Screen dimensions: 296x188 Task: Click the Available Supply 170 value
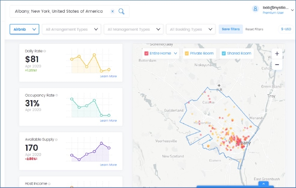32,148
